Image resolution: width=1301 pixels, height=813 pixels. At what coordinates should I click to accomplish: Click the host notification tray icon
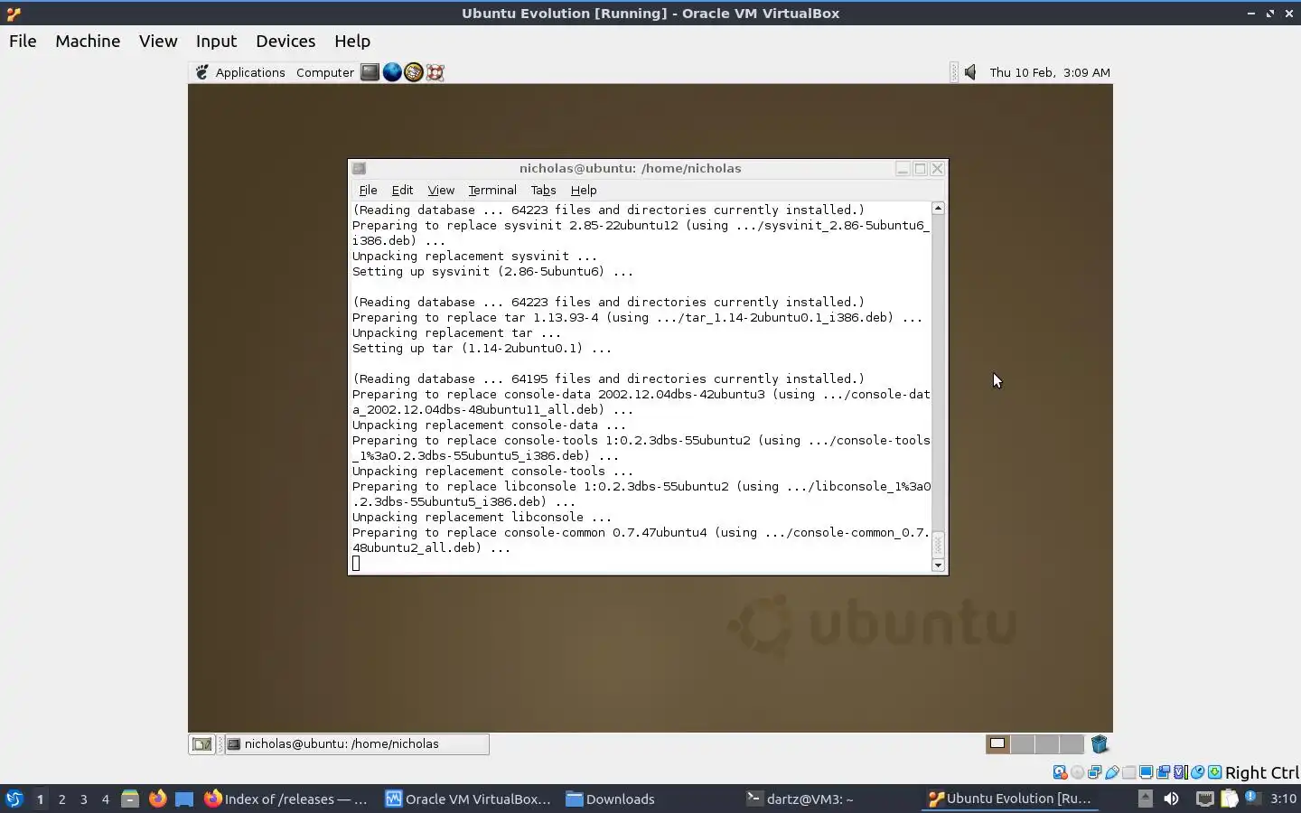(x=1251, y=798)
